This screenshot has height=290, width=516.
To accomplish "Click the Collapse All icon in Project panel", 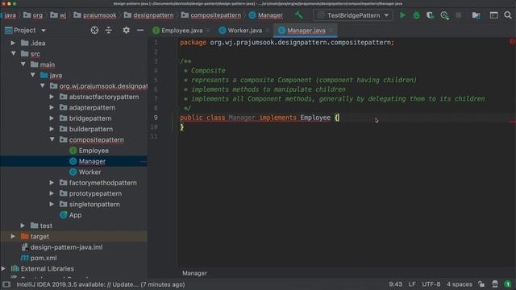I will (x=109, y=31).
